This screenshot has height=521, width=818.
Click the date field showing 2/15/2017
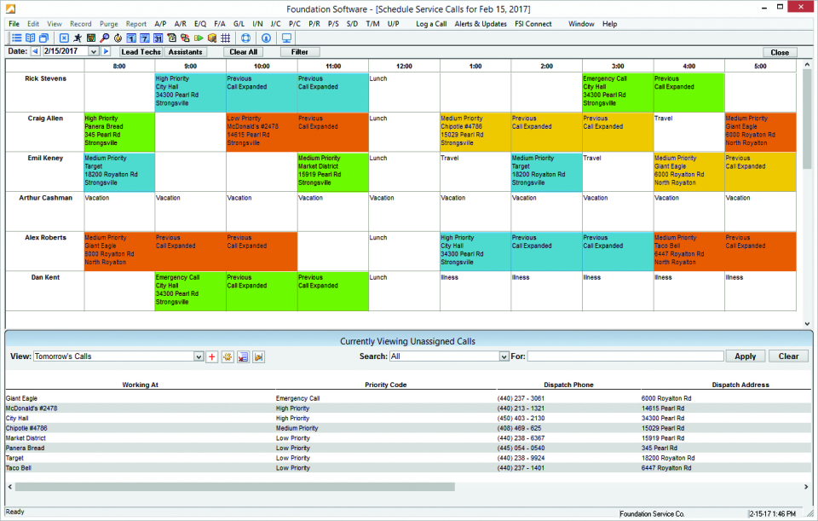(x=66, y=51)
